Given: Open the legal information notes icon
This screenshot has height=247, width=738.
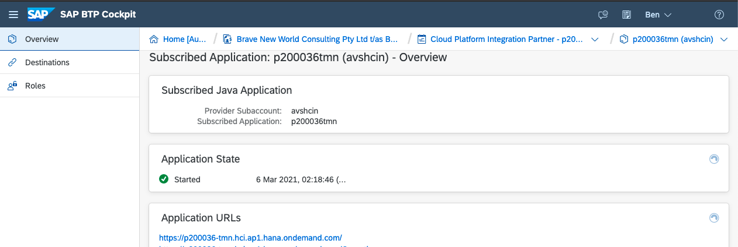Looking at the screenshot, I should (626, 15).
